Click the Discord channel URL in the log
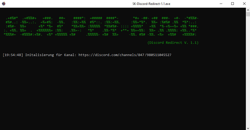Screen dimensions: 250x130 [x=125, y=55]
